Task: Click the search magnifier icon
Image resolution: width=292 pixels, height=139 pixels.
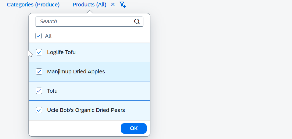Action: coord(137,21)
